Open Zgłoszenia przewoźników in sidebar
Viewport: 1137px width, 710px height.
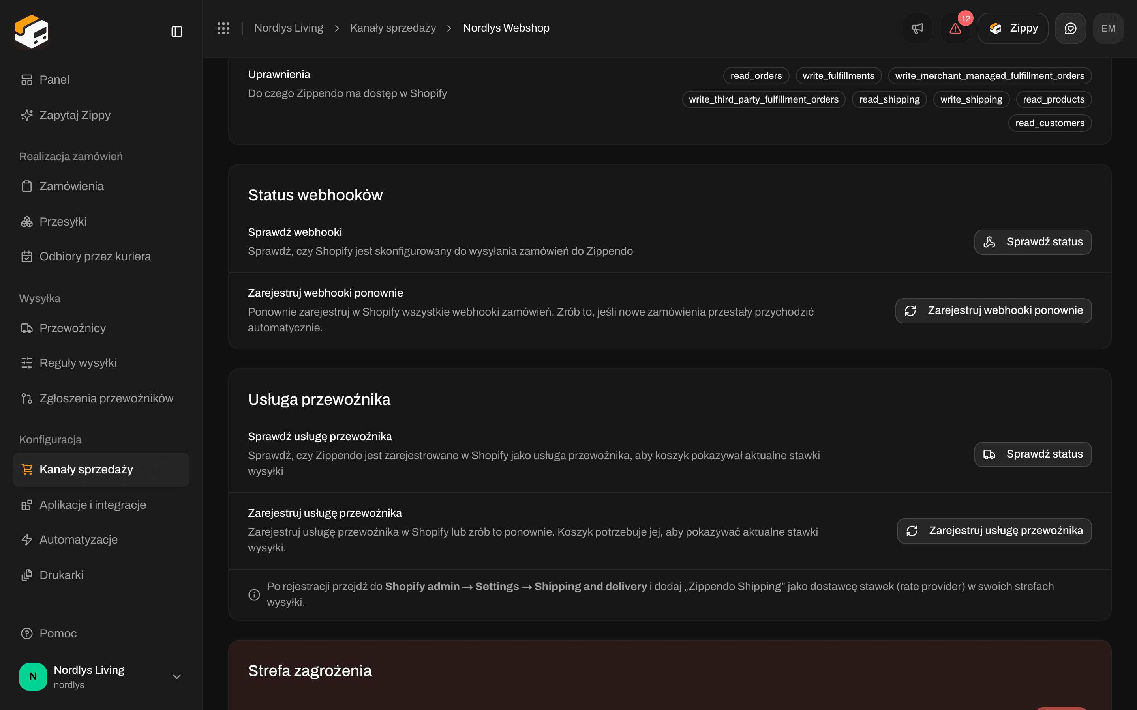101,398
